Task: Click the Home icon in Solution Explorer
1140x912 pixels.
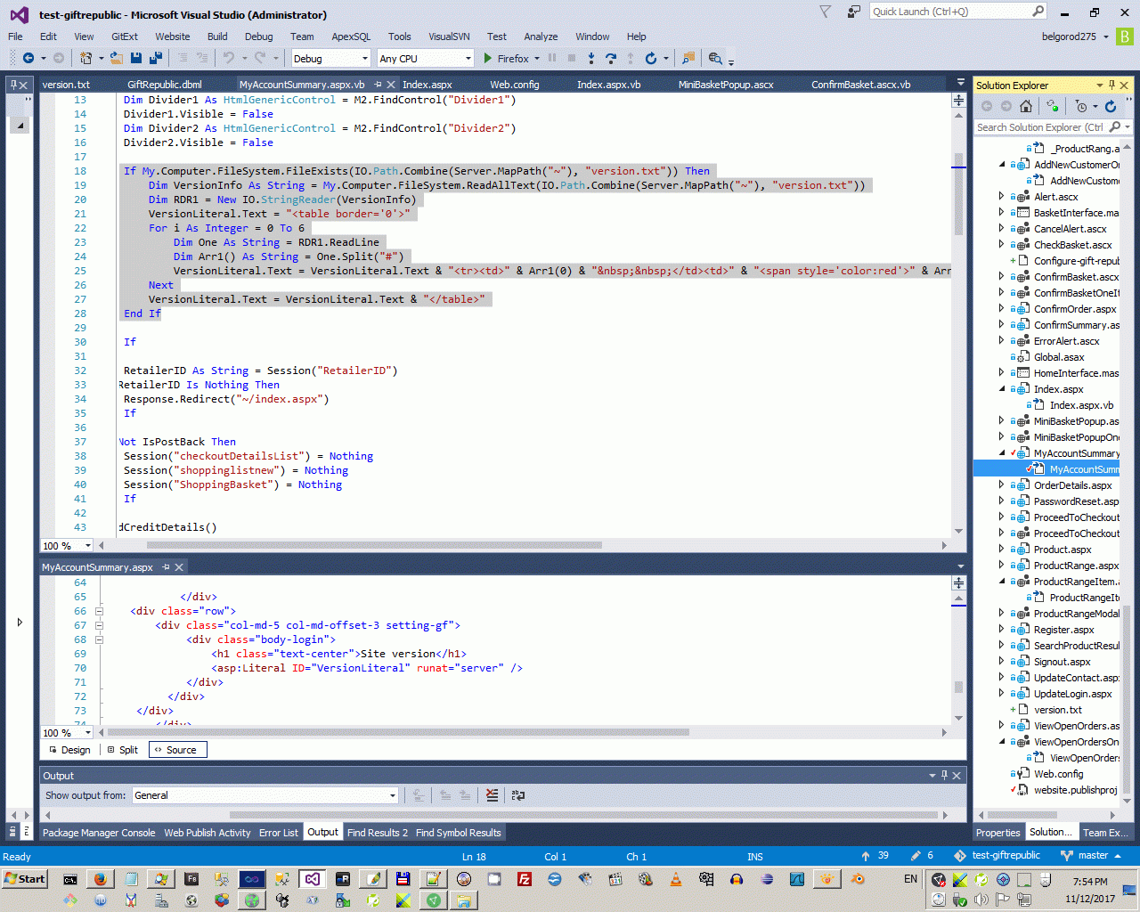Action: pyautogui.click(x=1026, y=106)
